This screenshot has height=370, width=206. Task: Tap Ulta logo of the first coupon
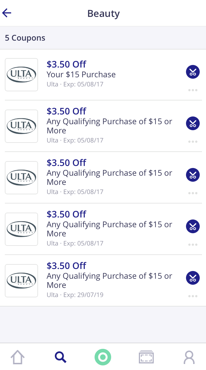[x=21, y=75]
